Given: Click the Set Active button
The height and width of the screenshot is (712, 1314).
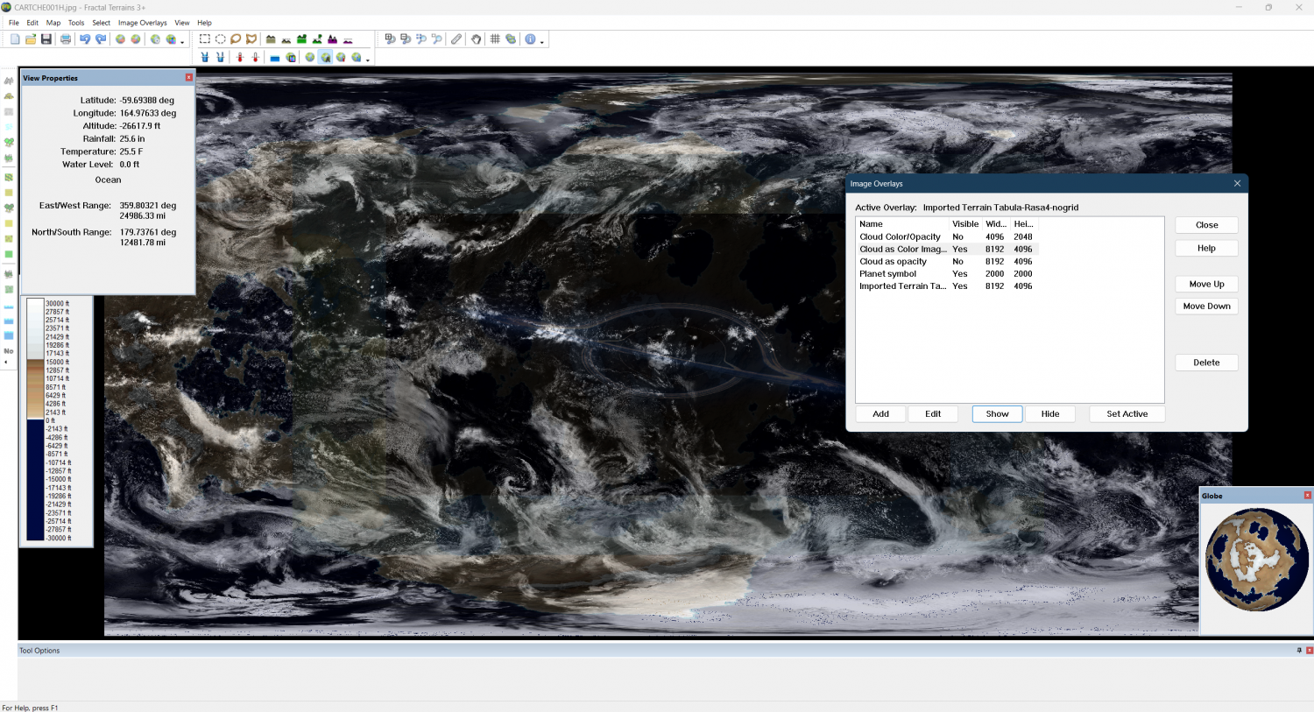Looking at the screenshot, I should coord(1127,414).
